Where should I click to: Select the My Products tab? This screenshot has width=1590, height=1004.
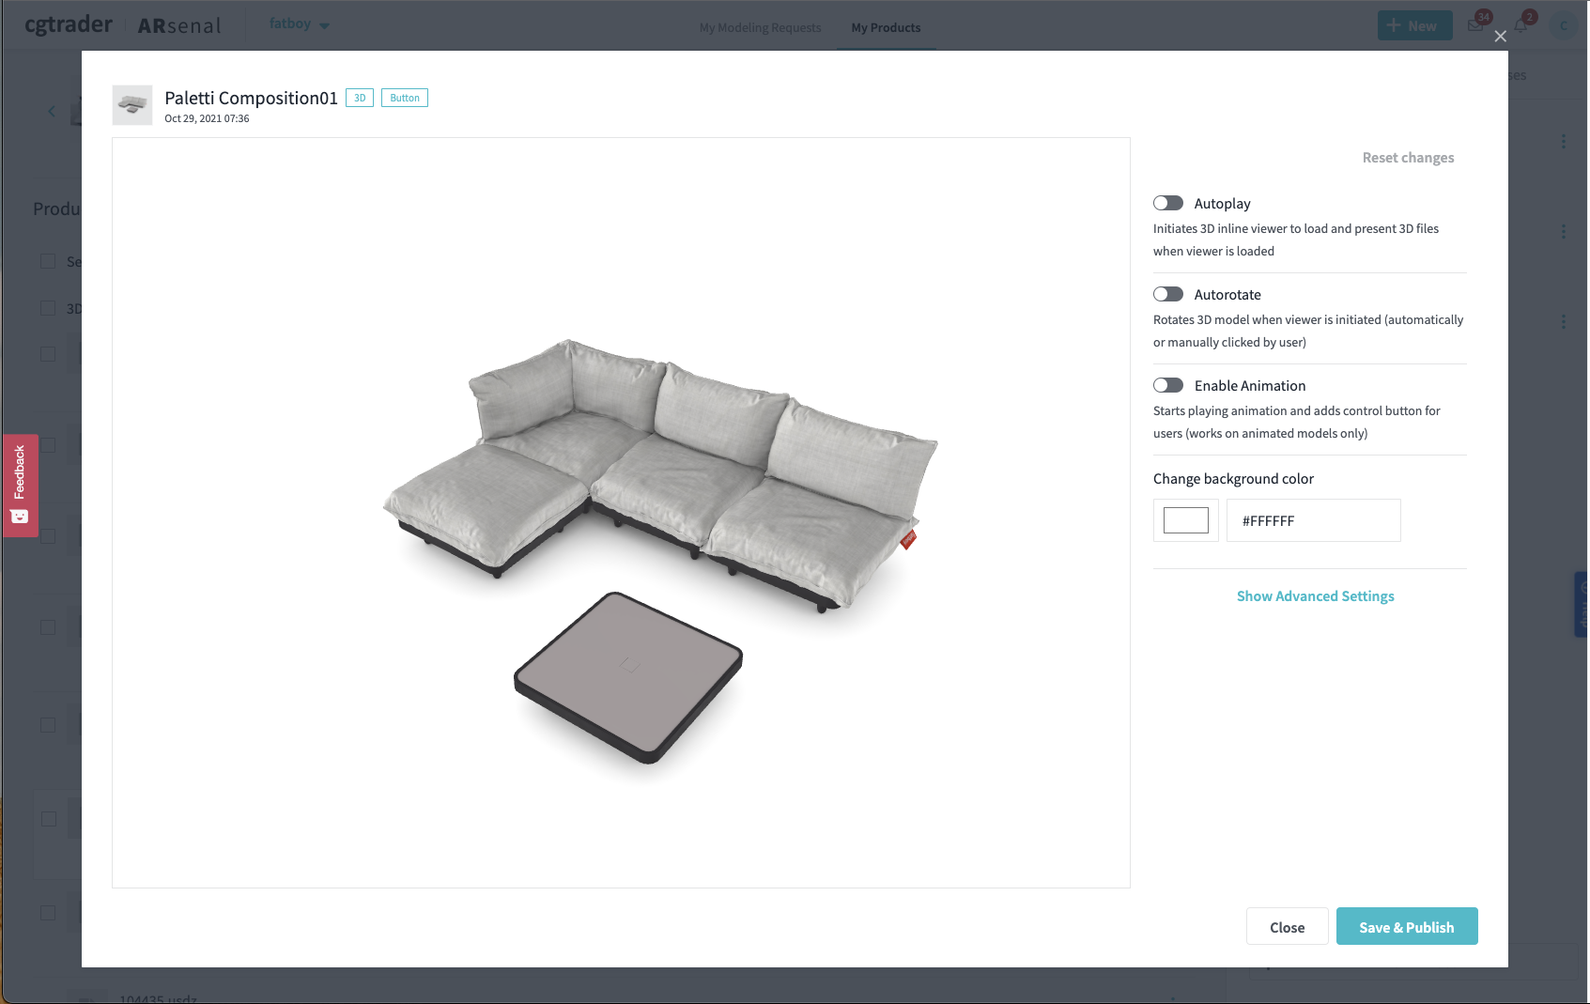coord(886,28)
